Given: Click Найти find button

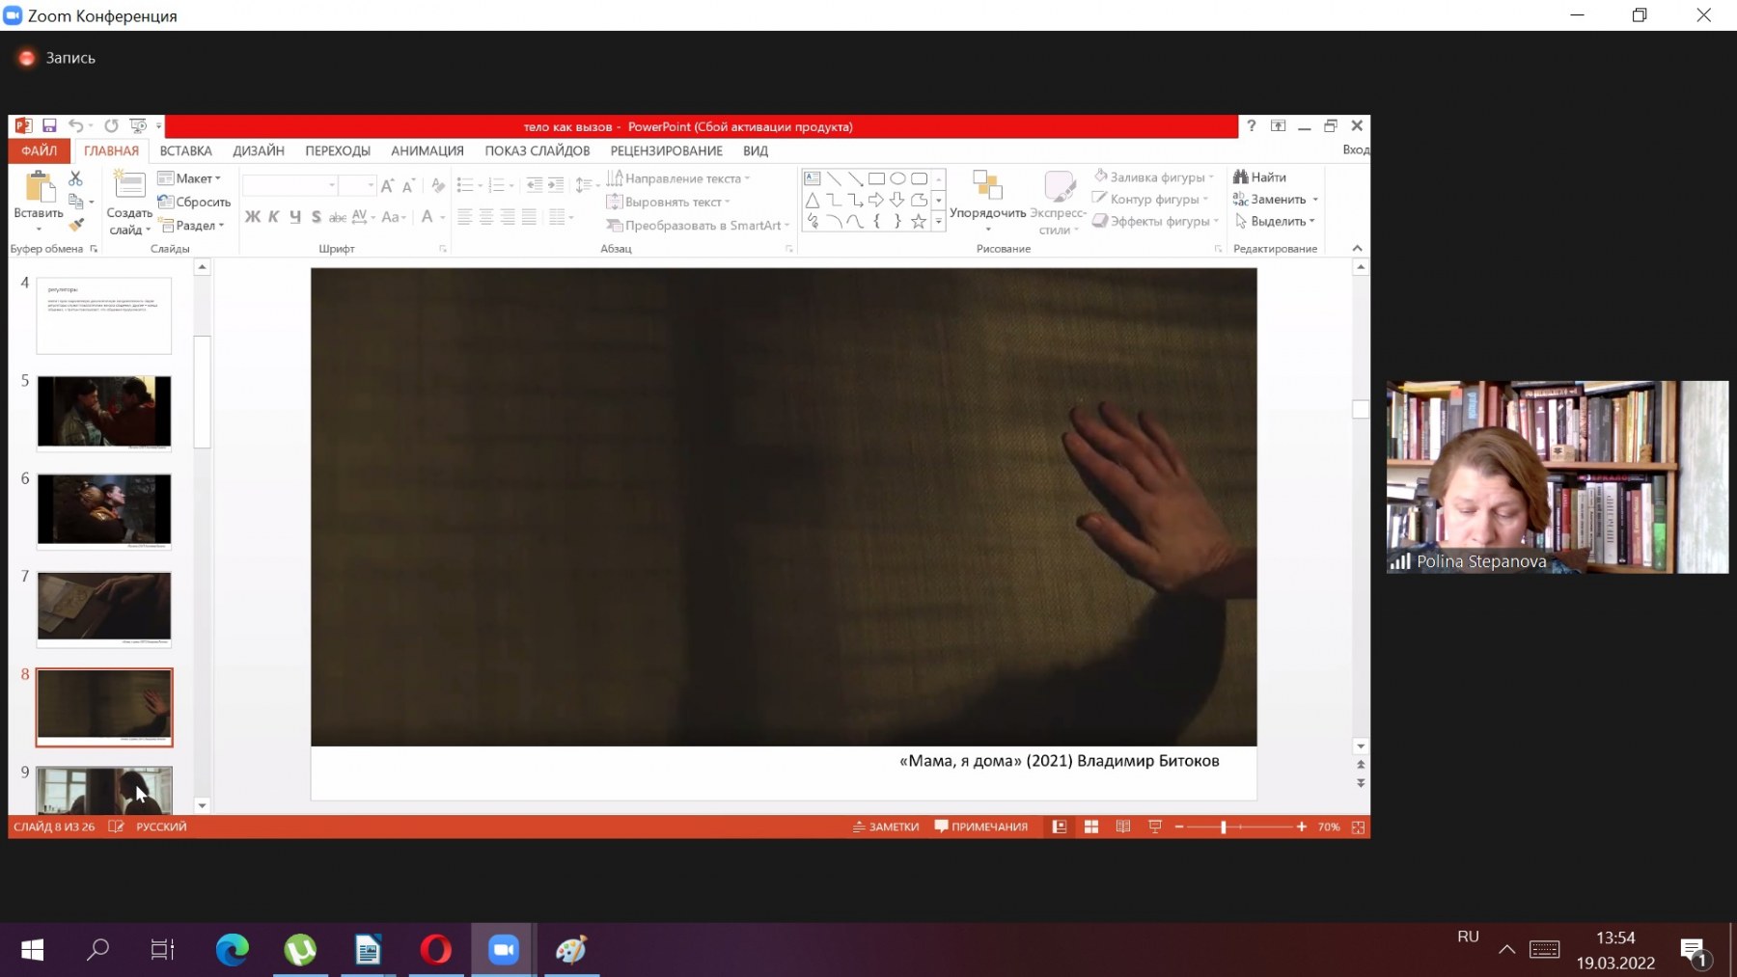Looking at the screenshot, I should (1259, 177).
